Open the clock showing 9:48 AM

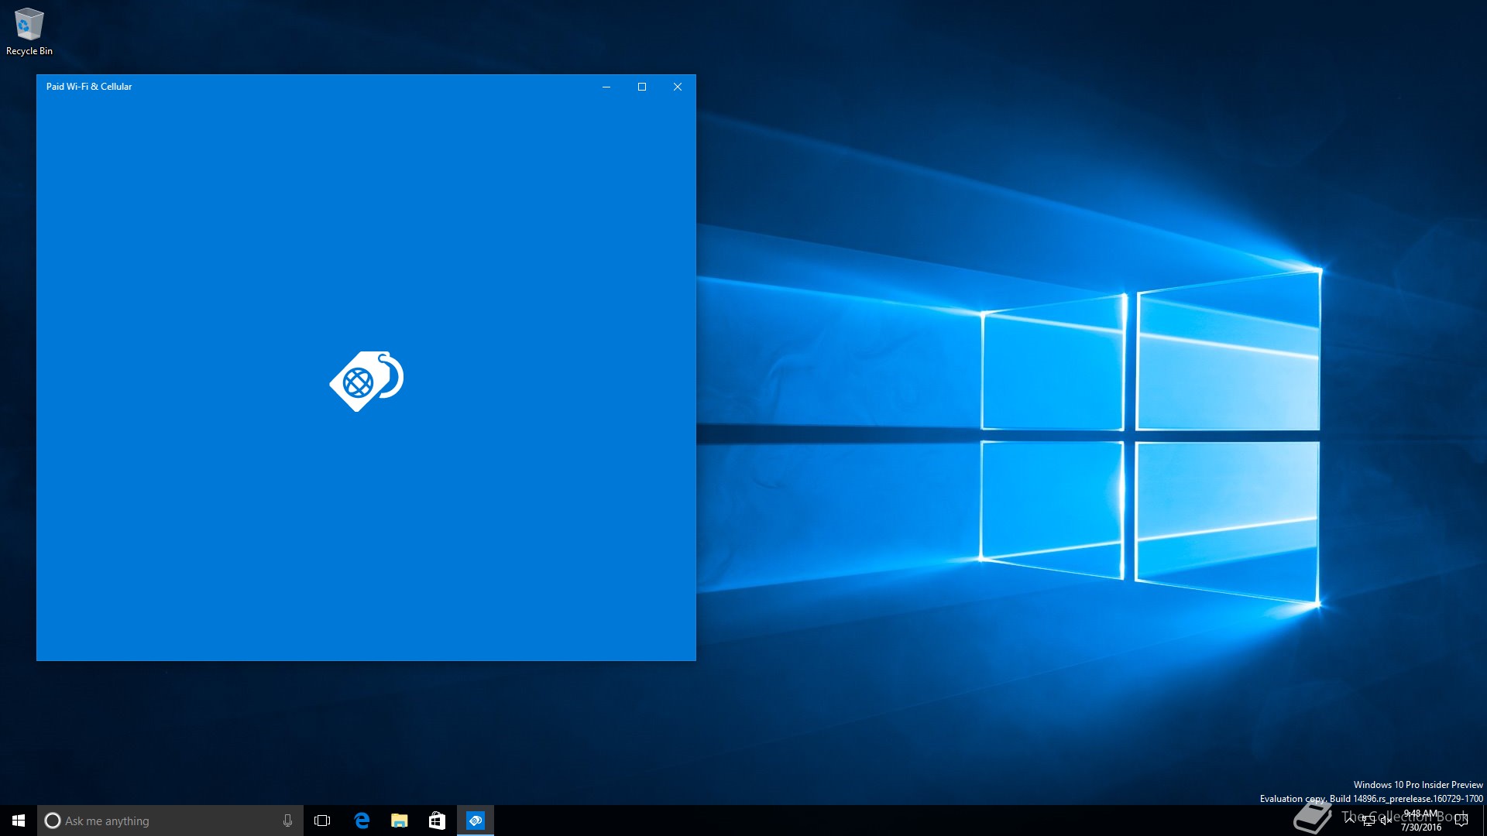click(1420, 821)
